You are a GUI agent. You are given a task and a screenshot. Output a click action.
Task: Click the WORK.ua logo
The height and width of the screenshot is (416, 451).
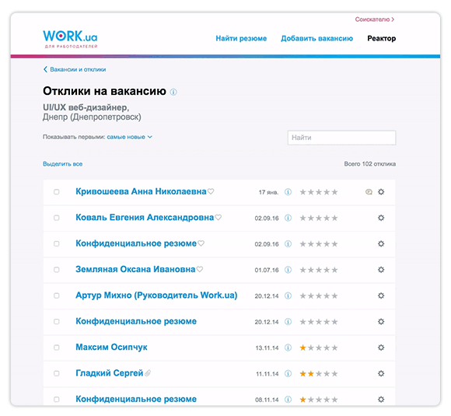[70, 39]
